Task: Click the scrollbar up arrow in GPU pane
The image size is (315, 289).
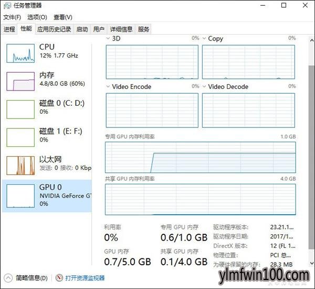Action: click(x=312, y=41)
